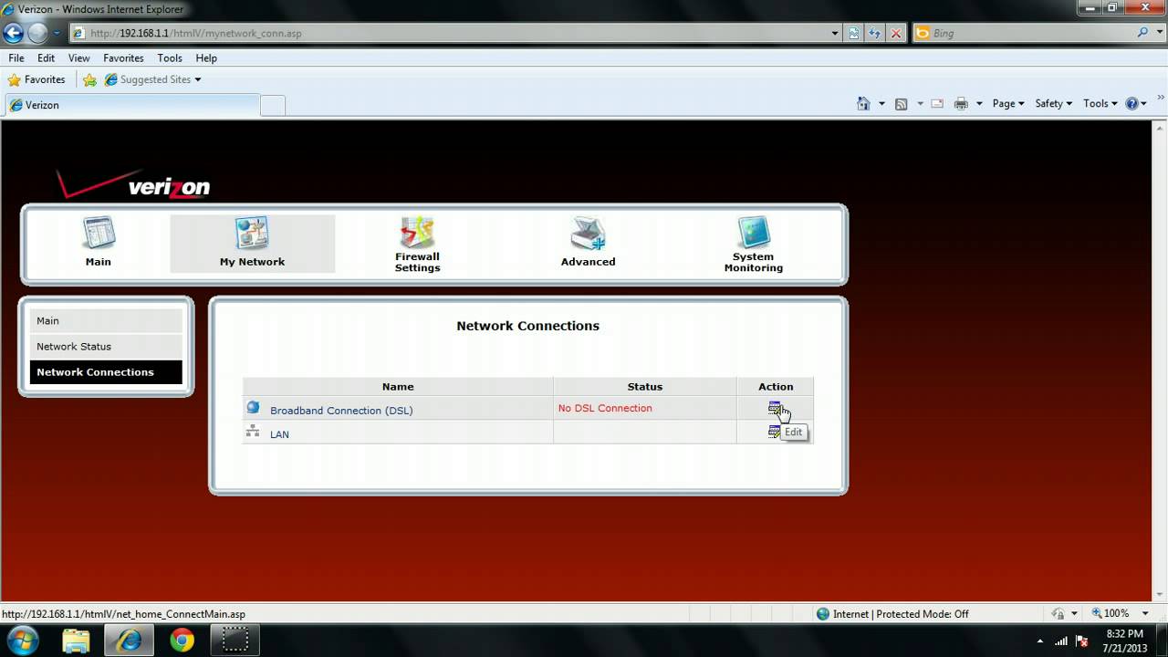1168x657 pixels.
Task: Open the Windows Start button
Action: click(22, 641)
